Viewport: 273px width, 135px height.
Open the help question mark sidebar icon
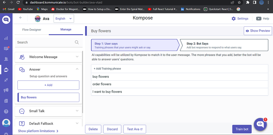6,111
